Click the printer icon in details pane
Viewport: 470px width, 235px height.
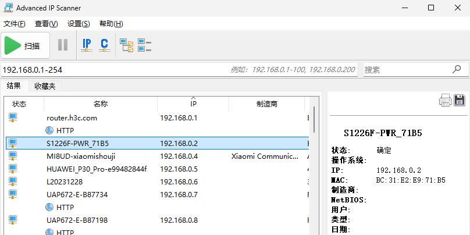click(x=446, y=100)
